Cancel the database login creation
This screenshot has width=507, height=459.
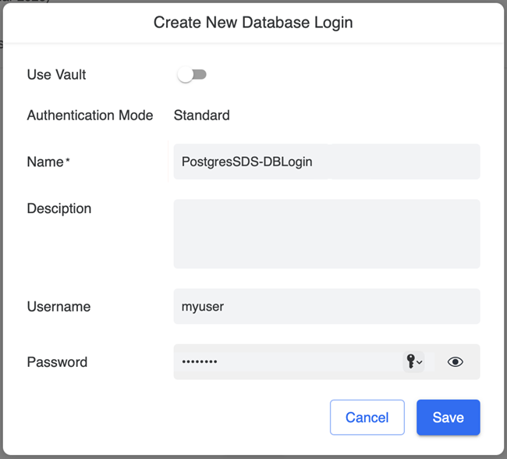pyautogui.click(x=367, y=418)
